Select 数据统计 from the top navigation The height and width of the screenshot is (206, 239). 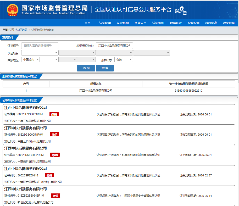coord(176,23)
